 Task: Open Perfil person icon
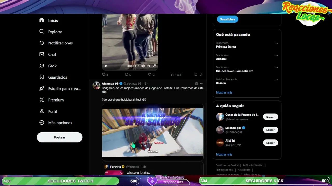pyautogui.click(x=42, y=111)
